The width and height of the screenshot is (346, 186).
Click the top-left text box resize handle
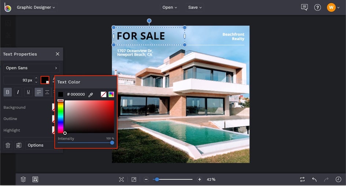(114, 27)
